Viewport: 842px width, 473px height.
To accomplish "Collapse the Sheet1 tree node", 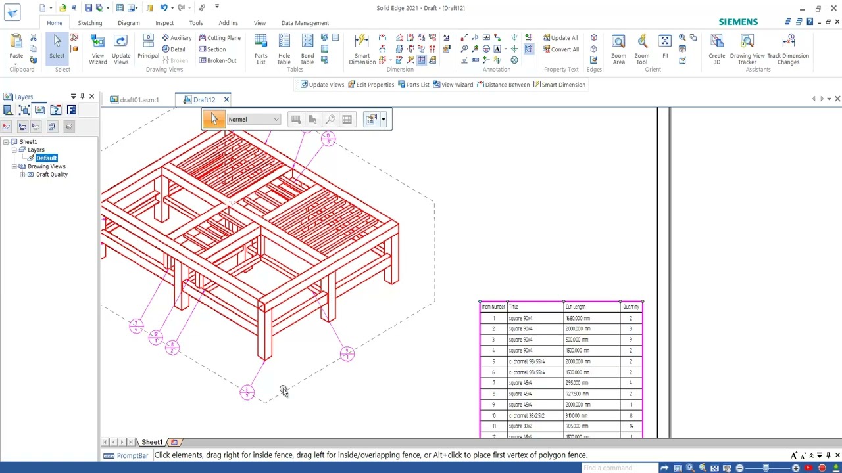I will [6, 142].
